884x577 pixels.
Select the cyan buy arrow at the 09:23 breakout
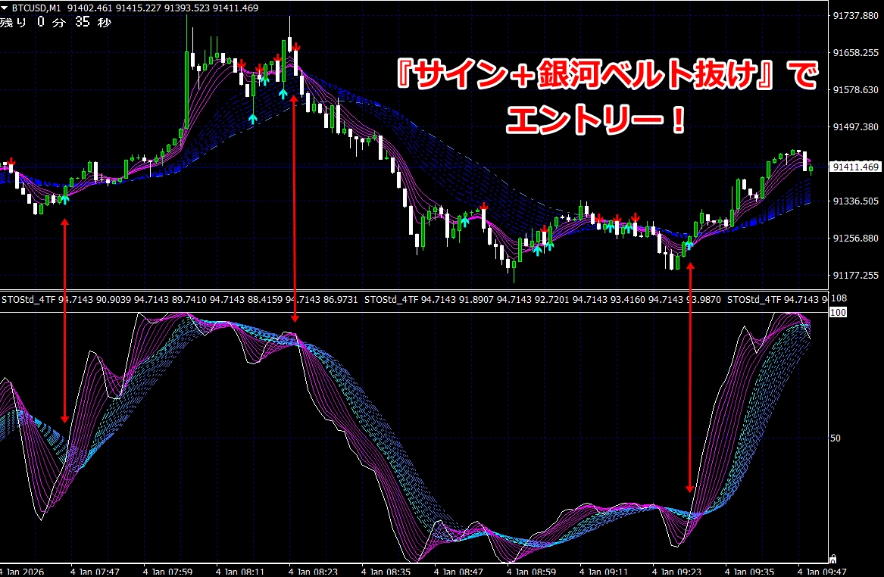[x=689, y=245]
